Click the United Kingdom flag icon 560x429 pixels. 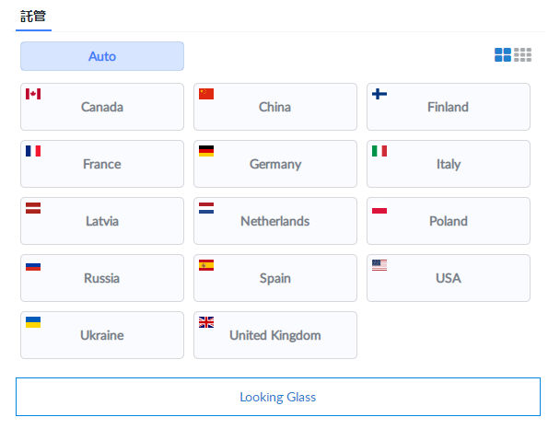[x=206, y=322]
